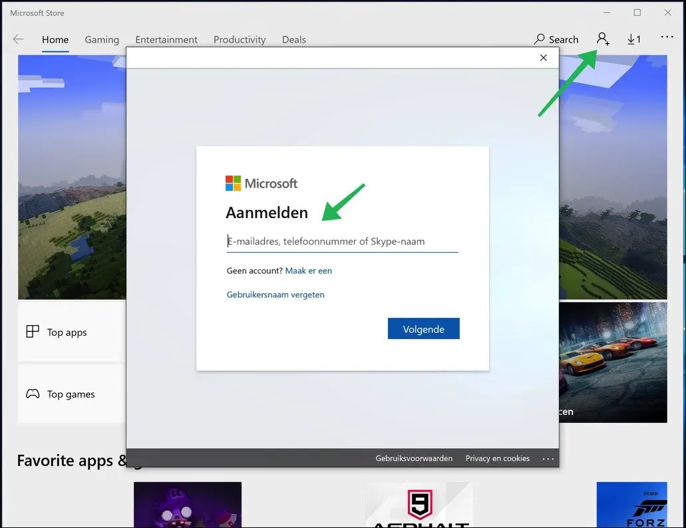The image size is (686, 528).
Task: Click the Maak er een link
Action: (x=309, y=271)
